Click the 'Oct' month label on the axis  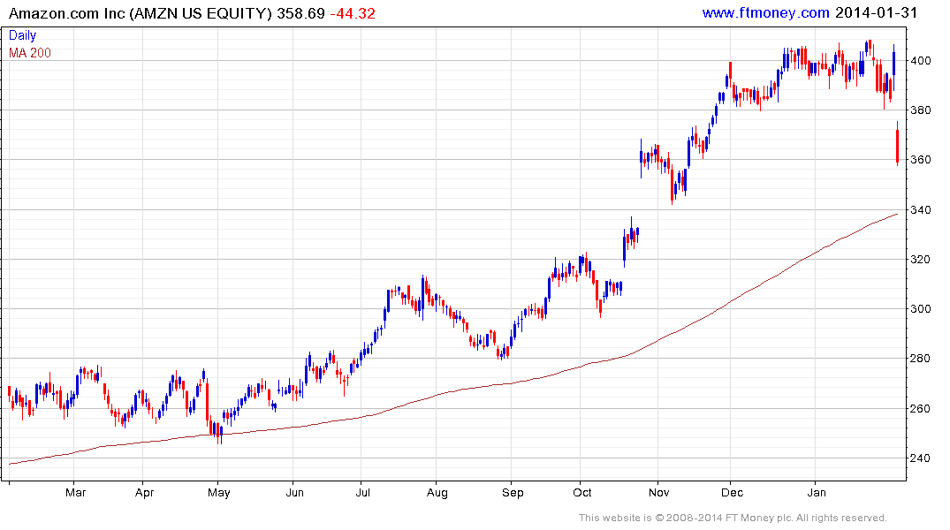(x=581, y=492)
